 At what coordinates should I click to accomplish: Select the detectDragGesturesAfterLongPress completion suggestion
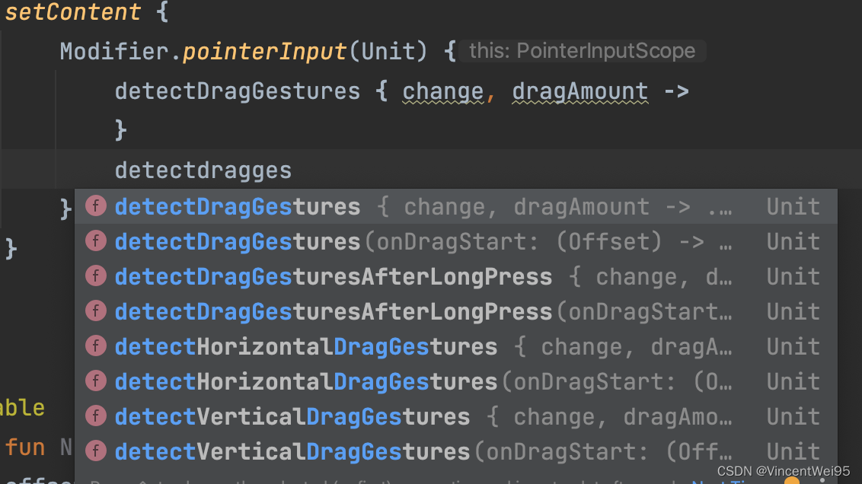(333, 276)
